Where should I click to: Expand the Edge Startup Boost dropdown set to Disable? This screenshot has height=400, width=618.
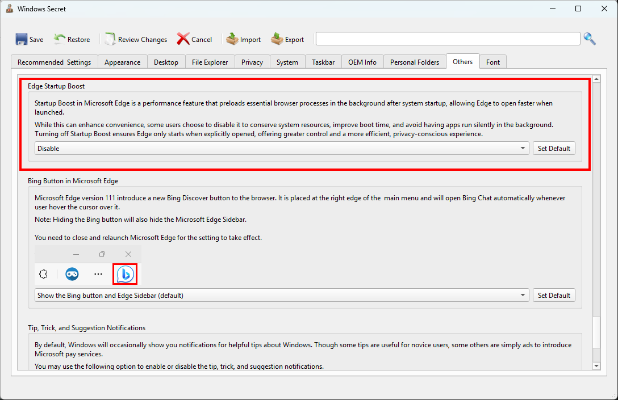pyautogui.click(x=282, y=149)
